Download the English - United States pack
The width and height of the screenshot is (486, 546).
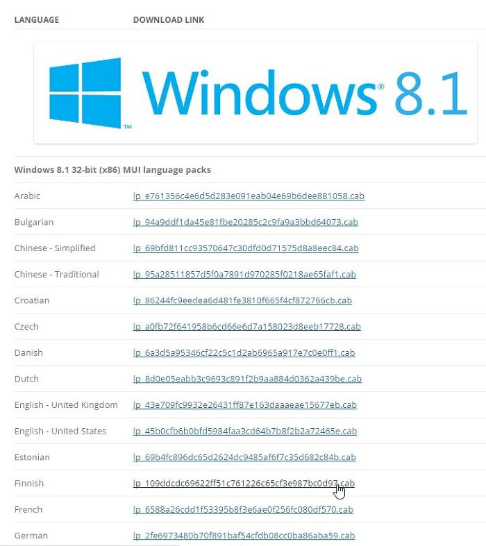(245, 431)
